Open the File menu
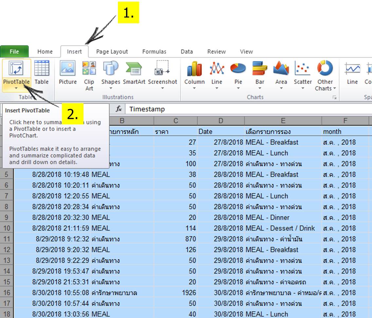 coord(14,51)
